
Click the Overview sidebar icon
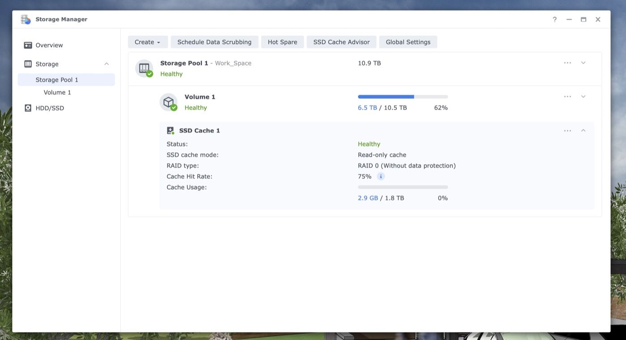coord(28,45)
